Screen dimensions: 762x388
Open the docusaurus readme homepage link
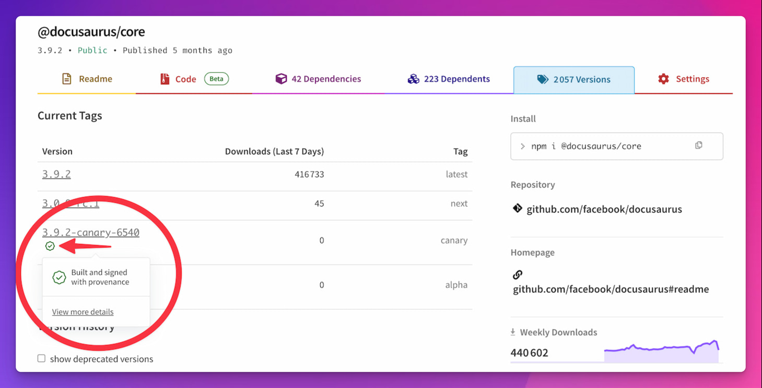point(609,289)
